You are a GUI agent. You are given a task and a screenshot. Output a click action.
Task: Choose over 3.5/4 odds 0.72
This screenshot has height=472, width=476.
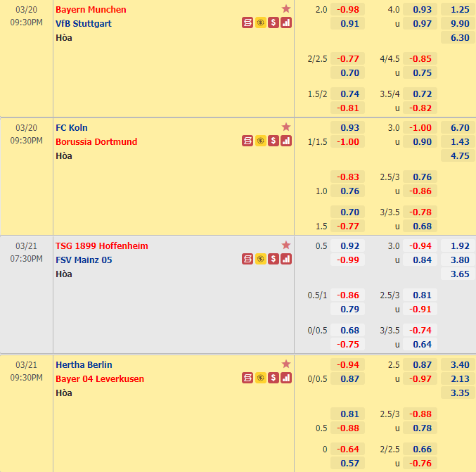[x=420, y=94]
